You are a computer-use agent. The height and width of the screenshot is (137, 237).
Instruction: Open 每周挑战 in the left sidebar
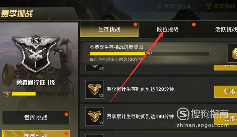(36, 118)
